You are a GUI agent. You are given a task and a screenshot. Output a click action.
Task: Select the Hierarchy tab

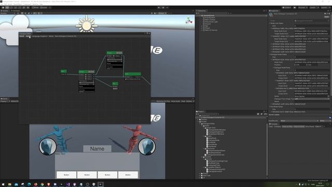[x=201, y=10]
